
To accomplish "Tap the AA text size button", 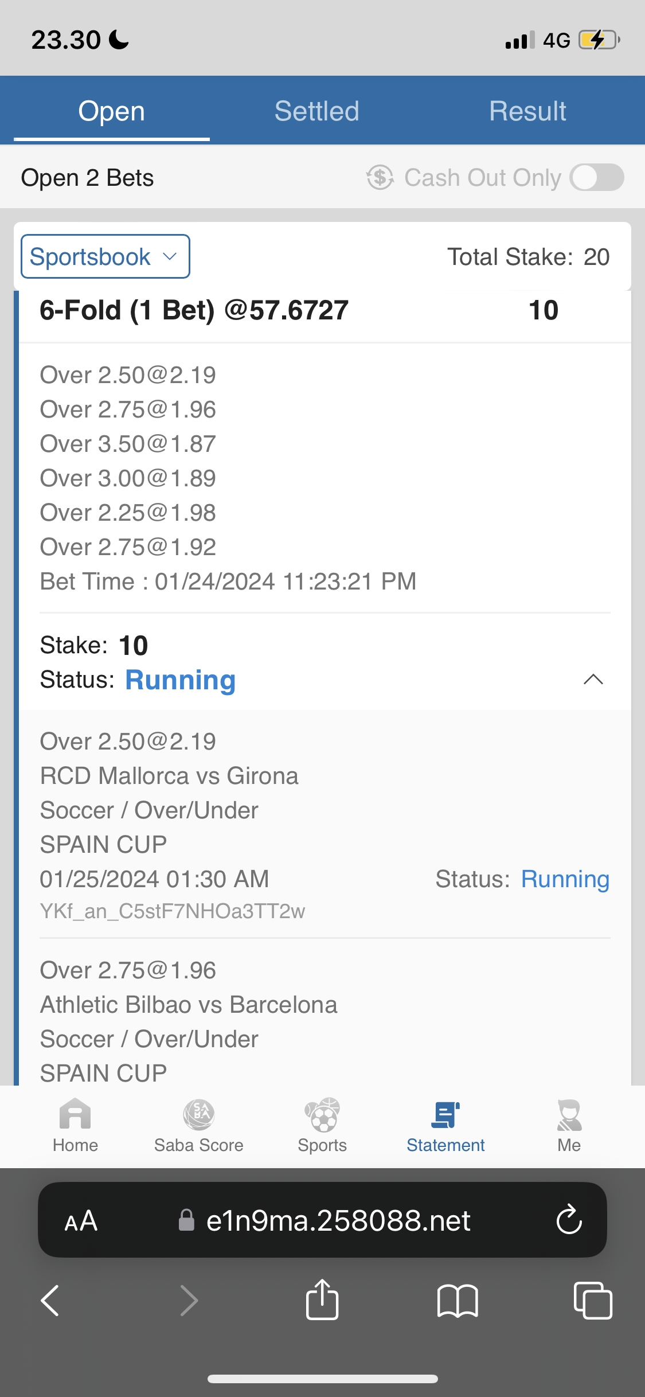I will pyautogui.click(x=81, y=1220).
